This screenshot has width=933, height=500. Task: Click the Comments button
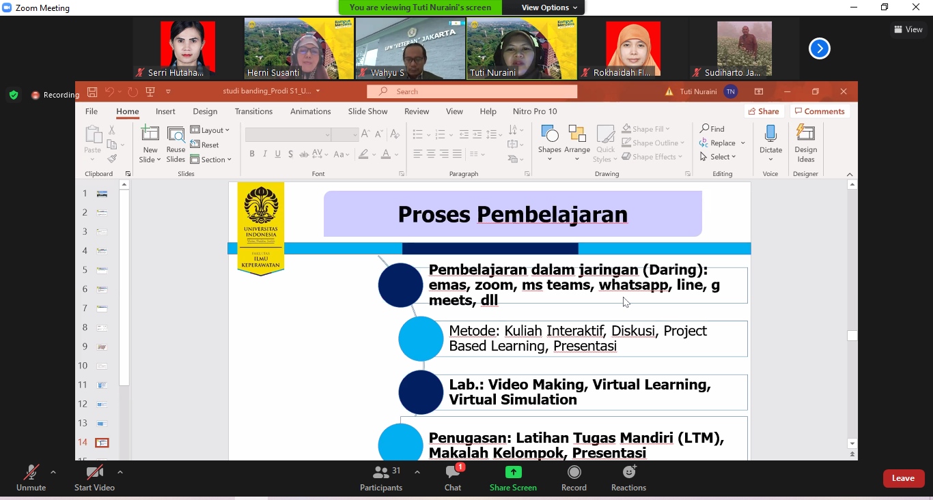pyautogui.click(x=820, y=111)
